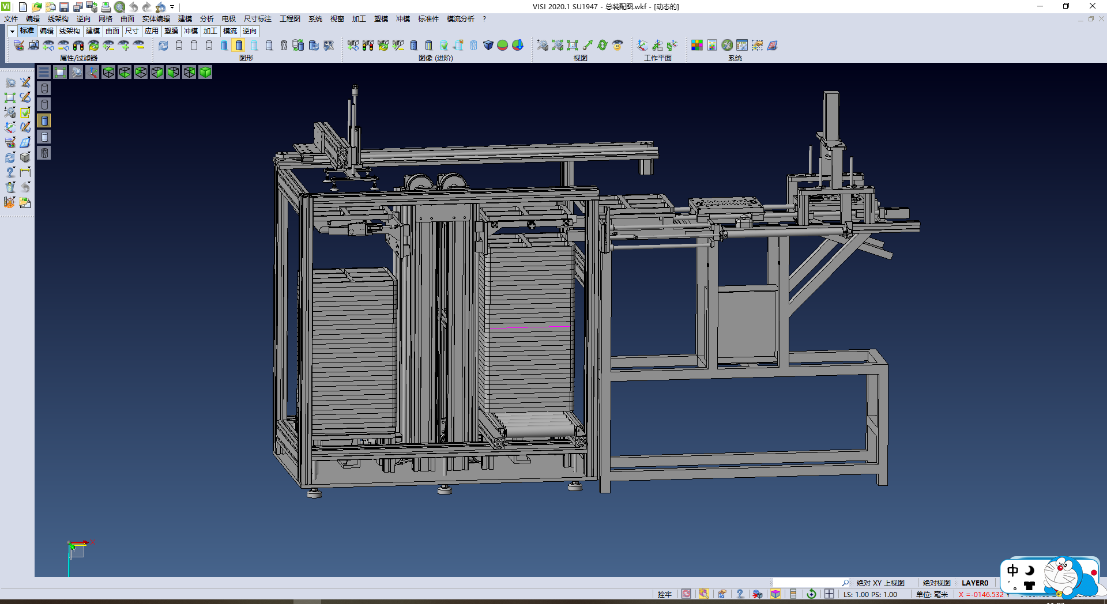Click the wrench system settings icon

[727, 46]
